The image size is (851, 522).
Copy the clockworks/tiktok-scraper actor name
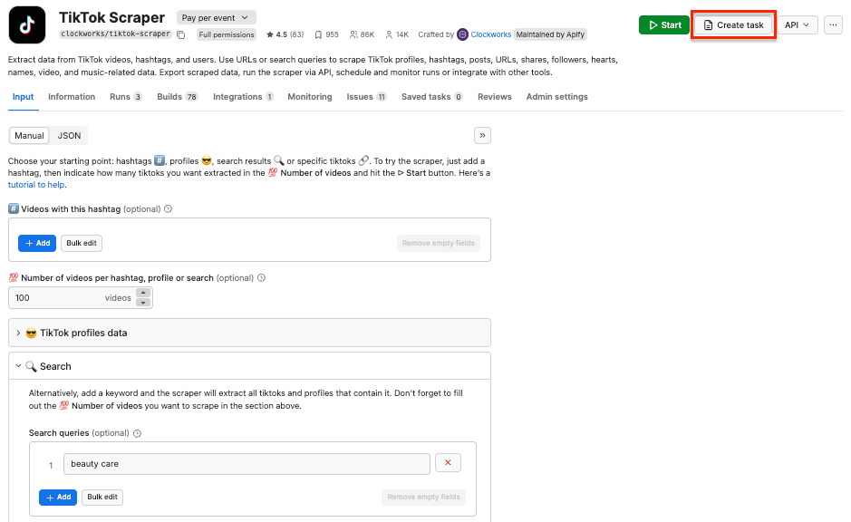click(181, 34)
